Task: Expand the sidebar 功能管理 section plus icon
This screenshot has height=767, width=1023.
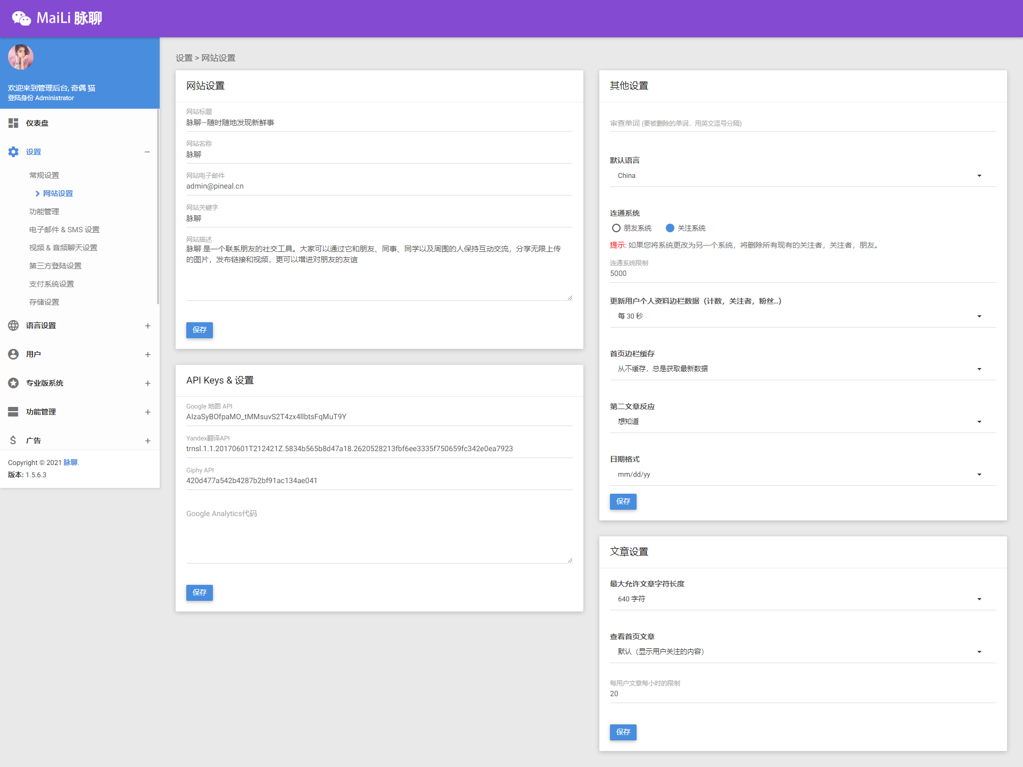Action: 148,412
